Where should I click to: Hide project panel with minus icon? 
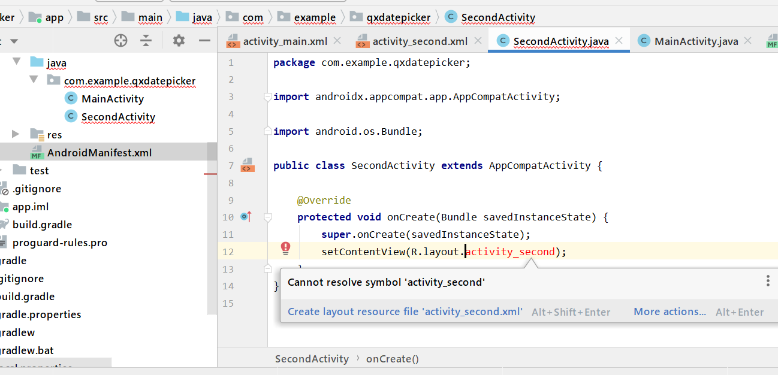[204, 41]
